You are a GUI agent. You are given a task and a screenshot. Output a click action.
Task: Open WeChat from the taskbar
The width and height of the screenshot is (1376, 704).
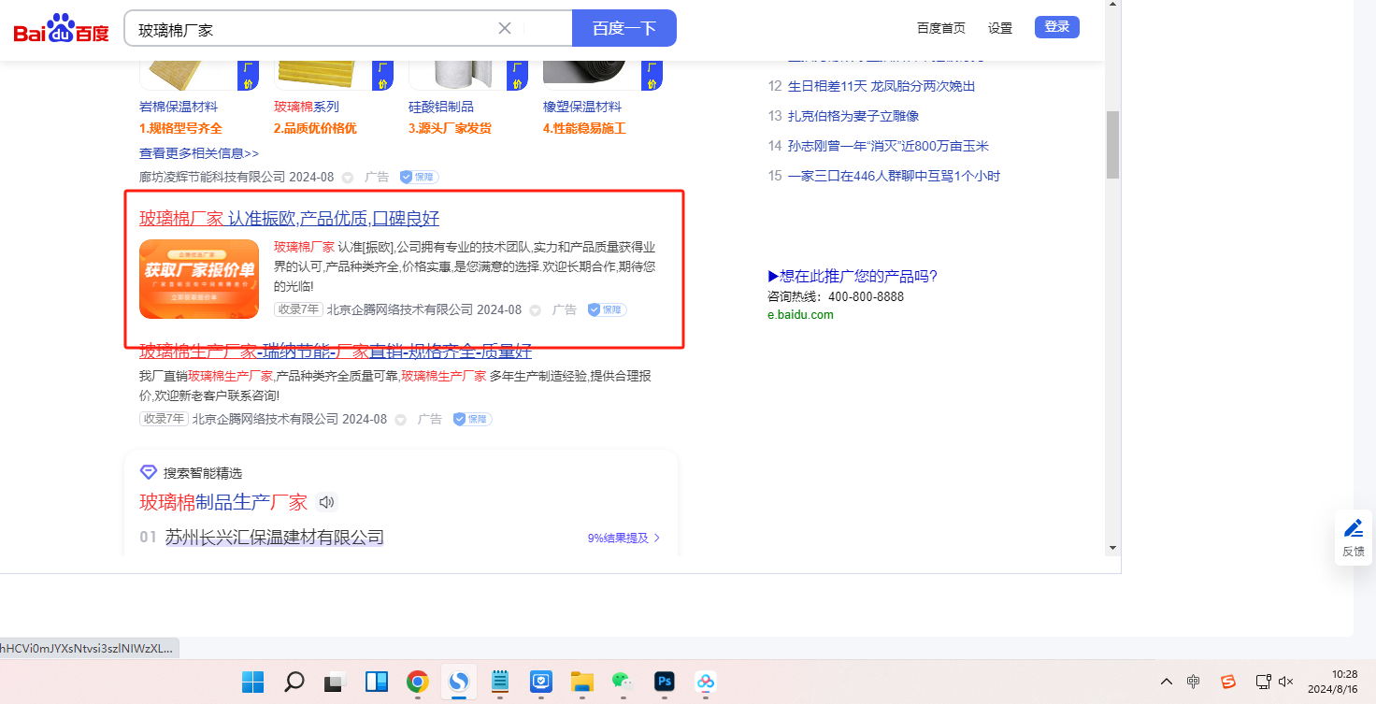[623, 682]
